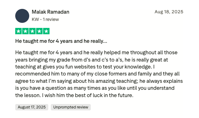Click the first green rating star
The height and width of the screenshot is (118, 199).
pyautogui.click(x=18, y=31)
